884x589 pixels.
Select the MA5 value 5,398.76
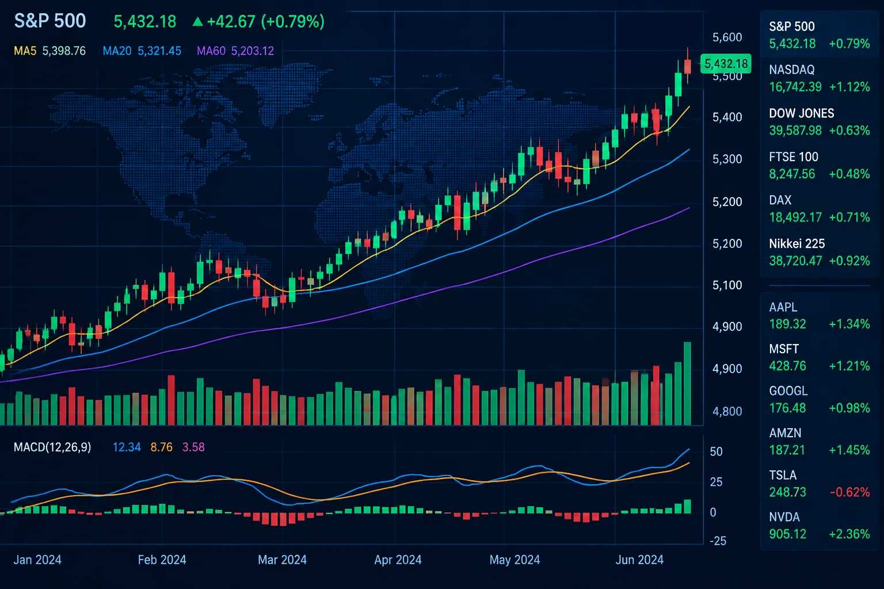click(x=64, y=51)
